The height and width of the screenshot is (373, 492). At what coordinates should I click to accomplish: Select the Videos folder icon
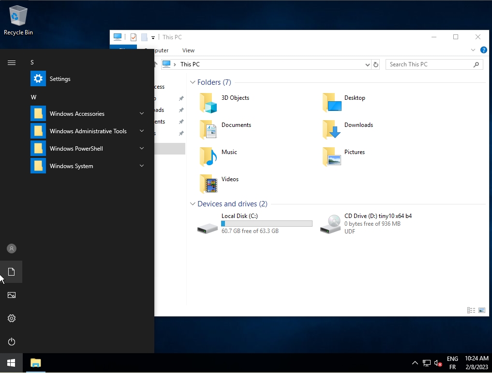[209, 184]
